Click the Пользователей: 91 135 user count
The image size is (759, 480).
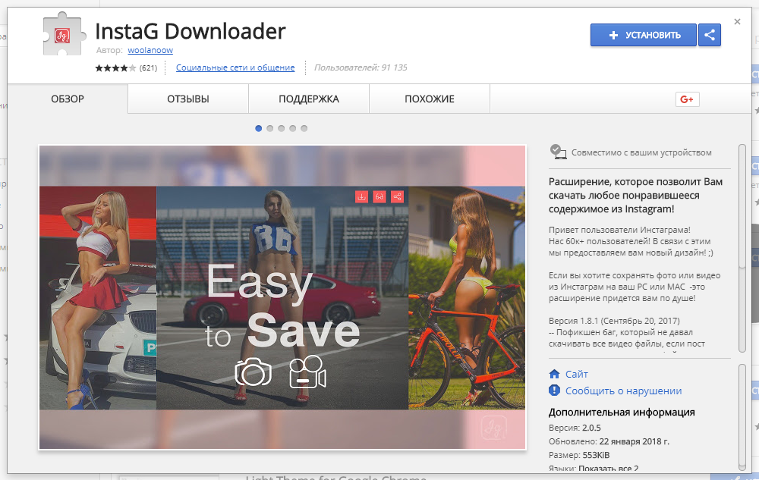(x=361, y=67)
